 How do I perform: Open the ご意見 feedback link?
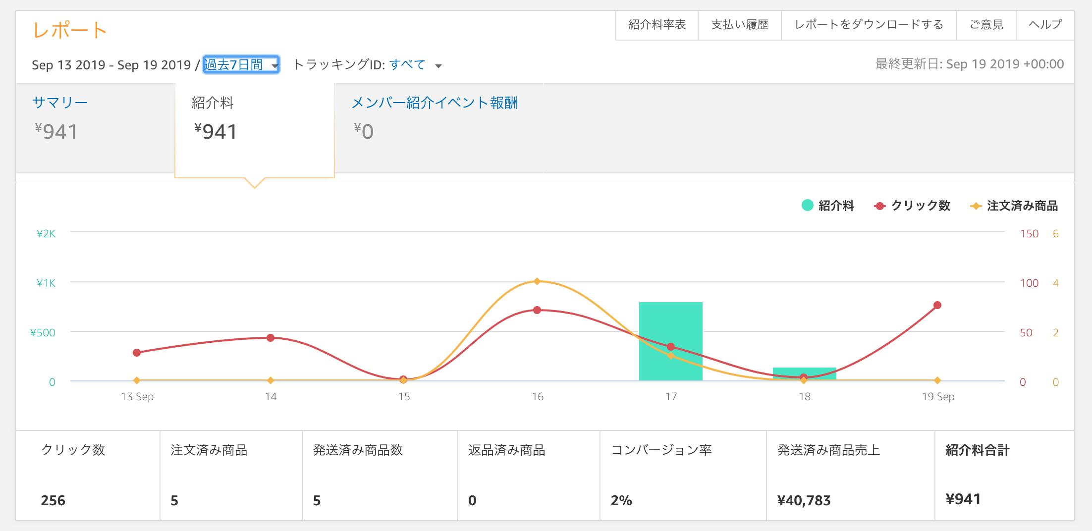(x=986, y=25)
